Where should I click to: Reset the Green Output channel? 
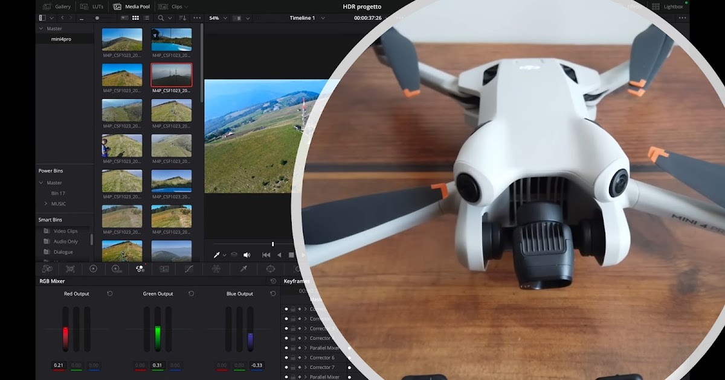[x=191, y=294]
